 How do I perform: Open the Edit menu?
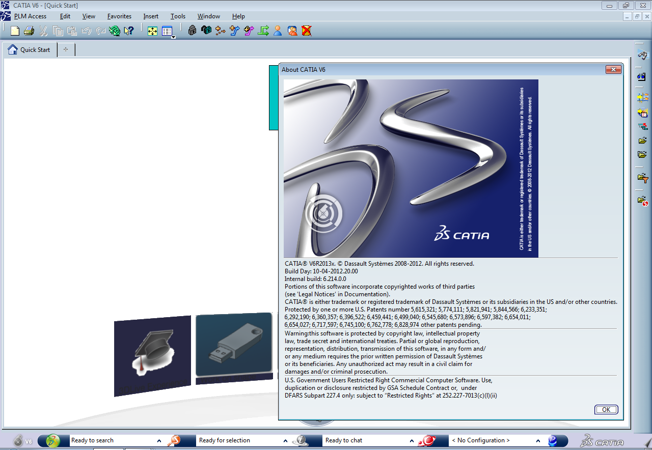tap(65, 16)
